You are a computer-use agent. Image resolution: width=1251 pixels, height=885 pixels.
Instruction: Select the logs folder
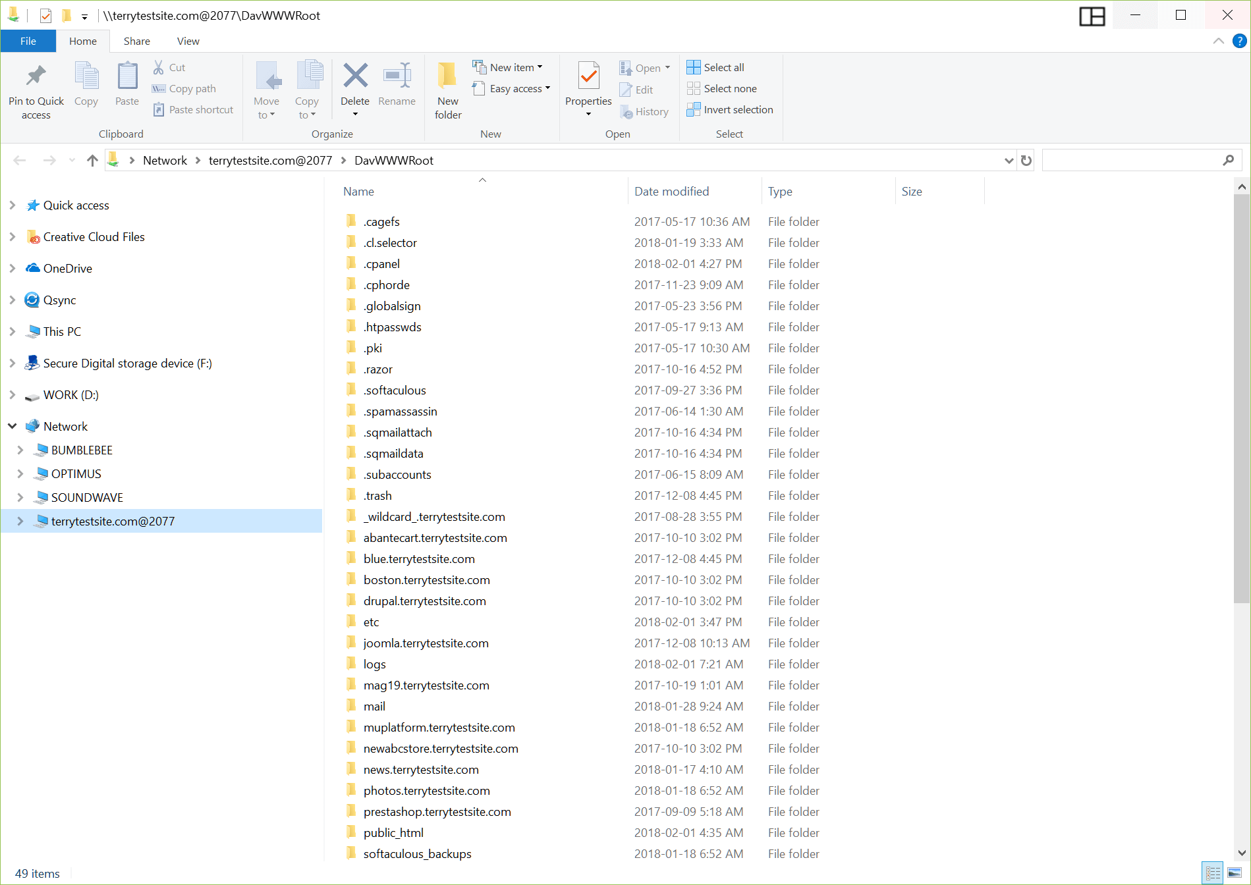click(x=374, y=664)
